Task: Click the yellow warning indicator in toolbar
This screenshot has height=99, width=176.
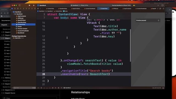Action: point(134,5)
